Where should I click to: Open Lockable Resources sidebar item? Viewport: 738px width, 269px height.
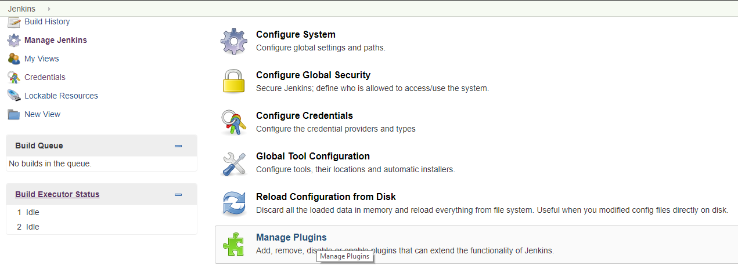point(61,96)
